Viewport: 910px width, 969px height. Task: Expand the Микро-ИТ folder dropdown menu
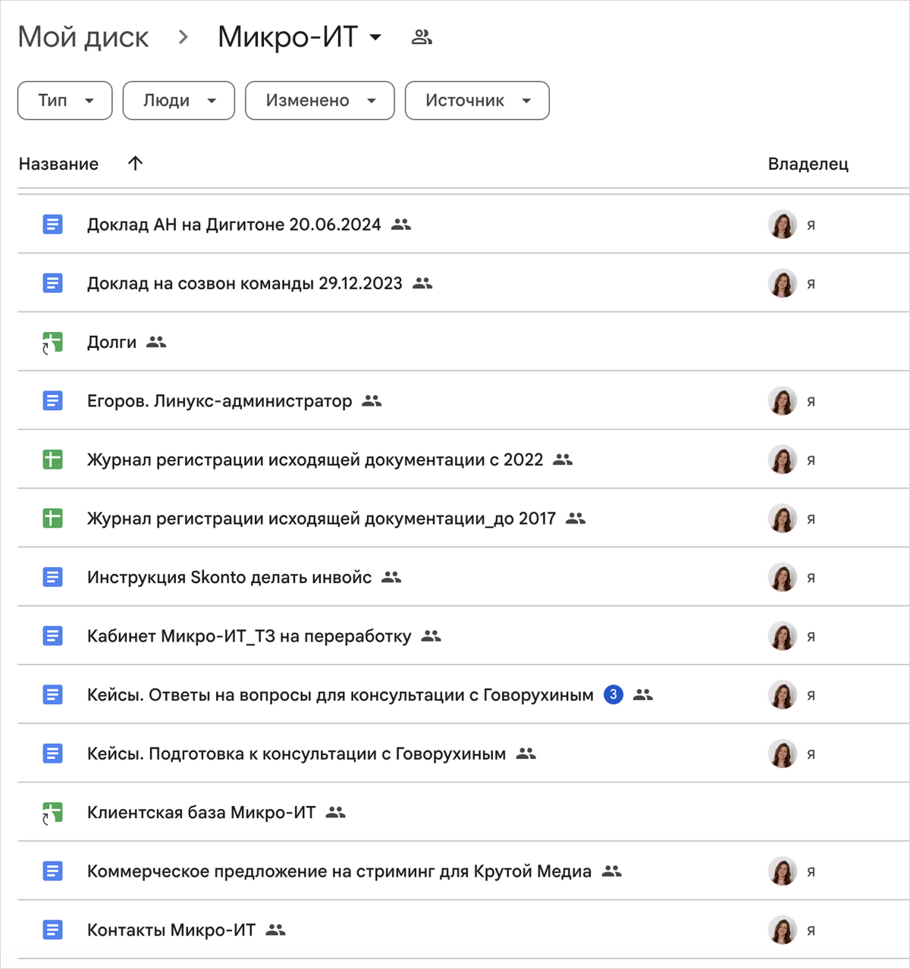(x=375, y=37)
